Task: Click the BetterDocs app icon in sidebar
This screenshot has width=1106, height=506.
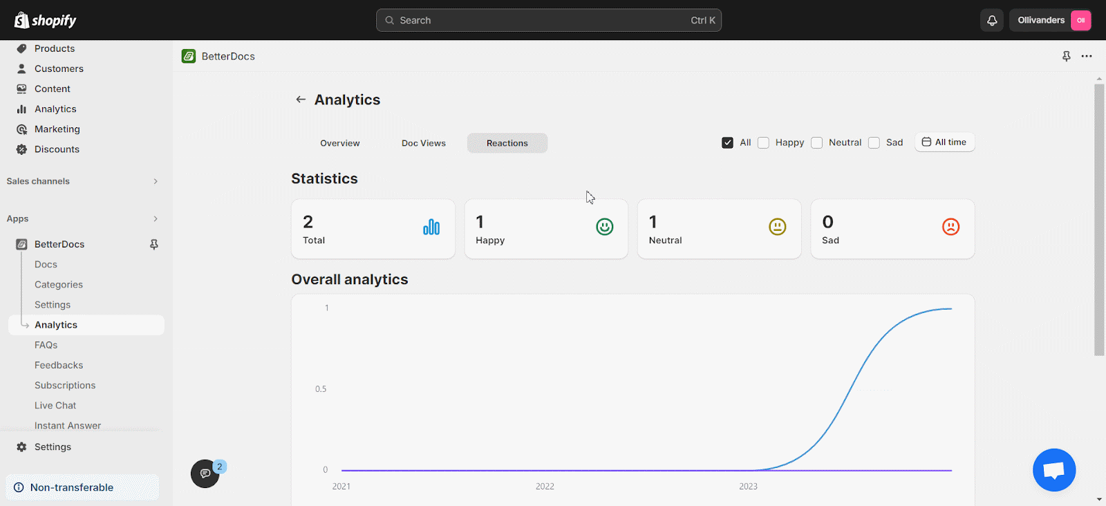Action: (x=21, y=244)
